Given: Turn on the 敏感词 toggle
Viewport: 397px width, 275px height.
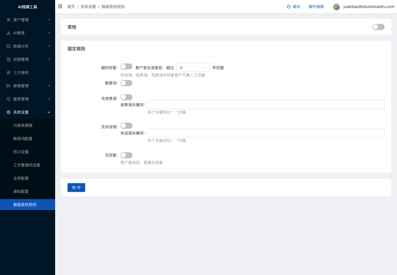Looking at the screenshot, I should [126, 83].
